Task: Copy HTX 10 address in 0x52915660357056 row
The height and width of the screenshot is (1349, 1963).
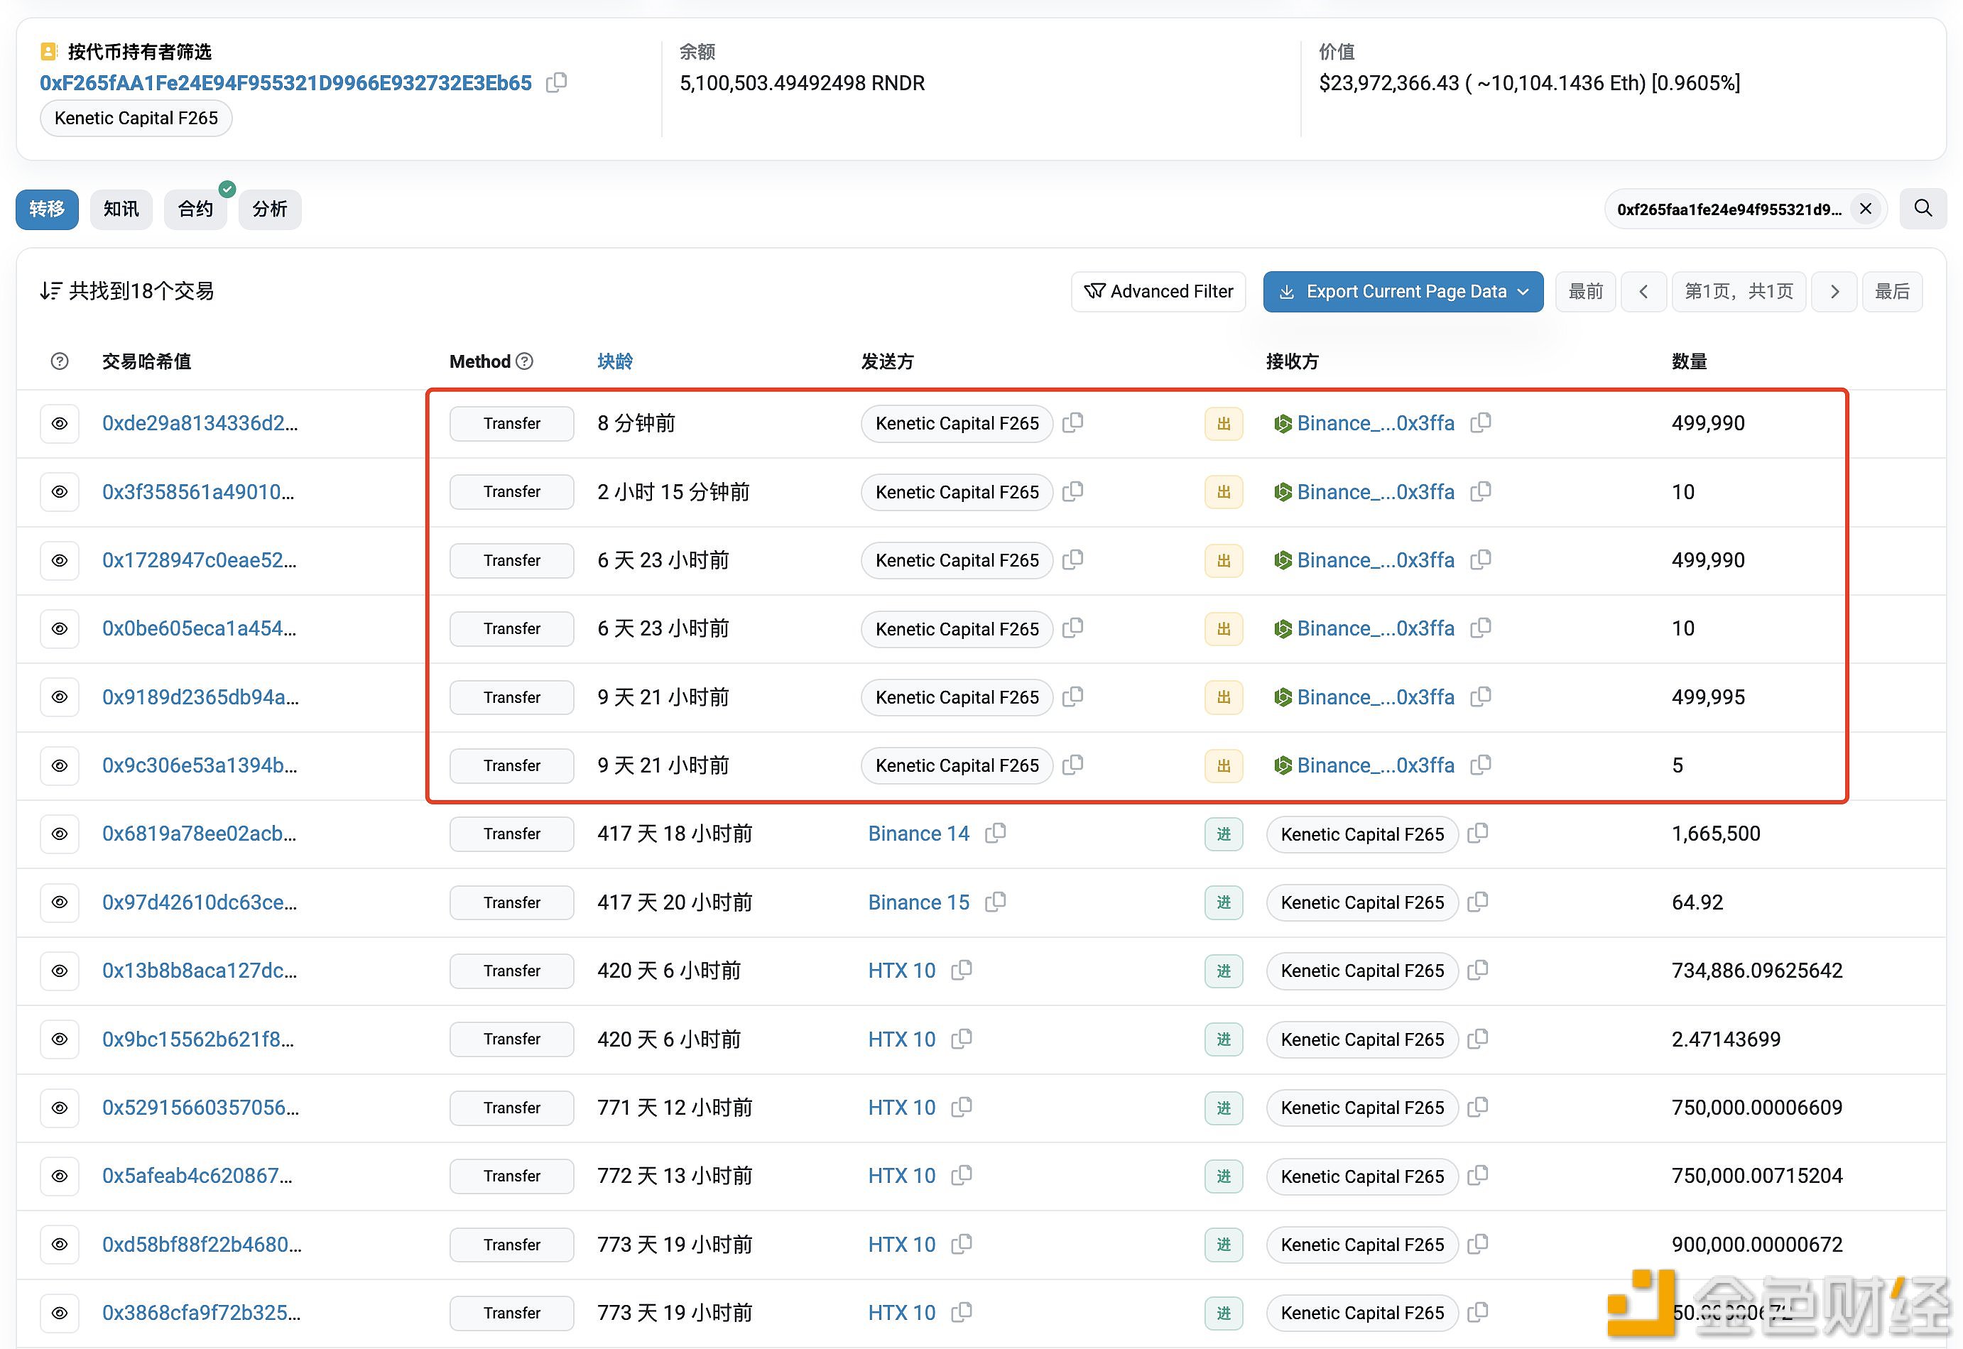Action: 961,1106
